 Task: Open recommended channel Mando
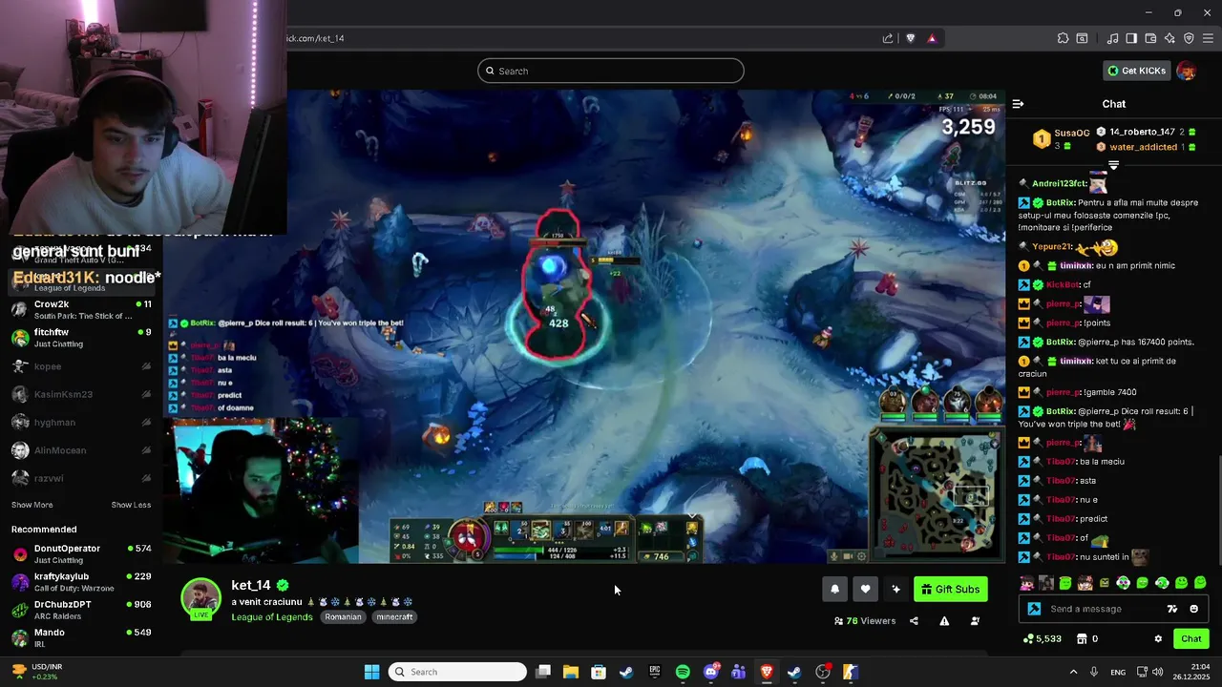[x=81, y=637]
